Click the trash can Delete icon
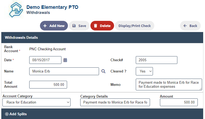Viewport: 205px width, 119px height. pyautogui.click(x=96, y=26)
